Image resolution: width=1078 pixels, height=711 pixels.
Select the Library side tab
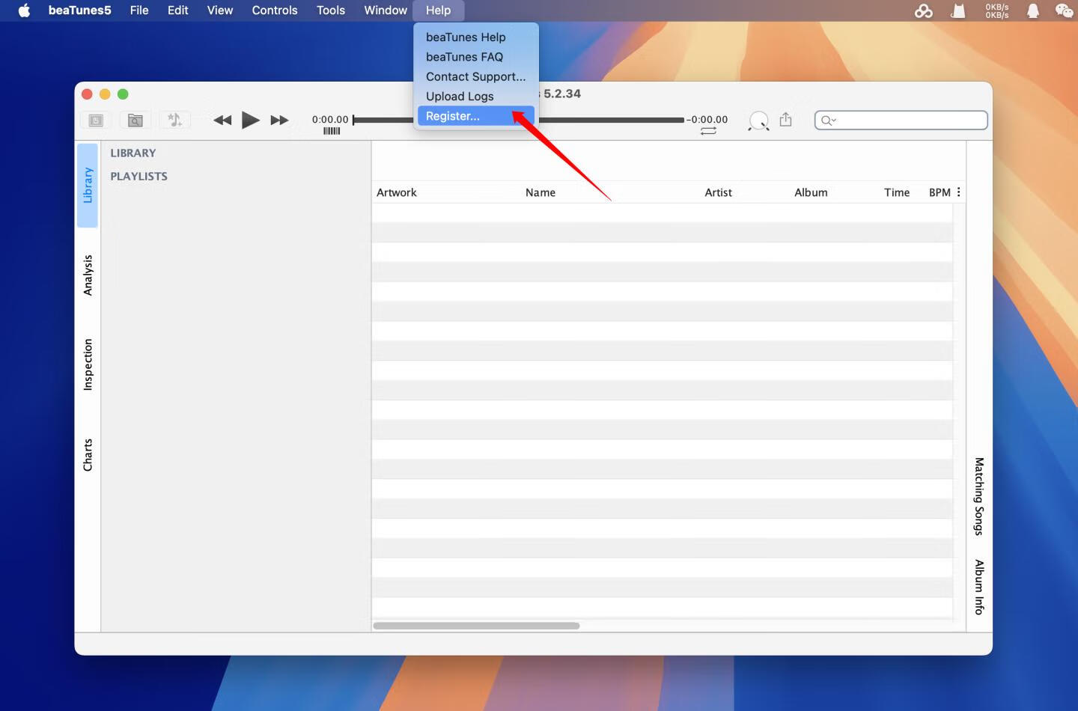88,185
